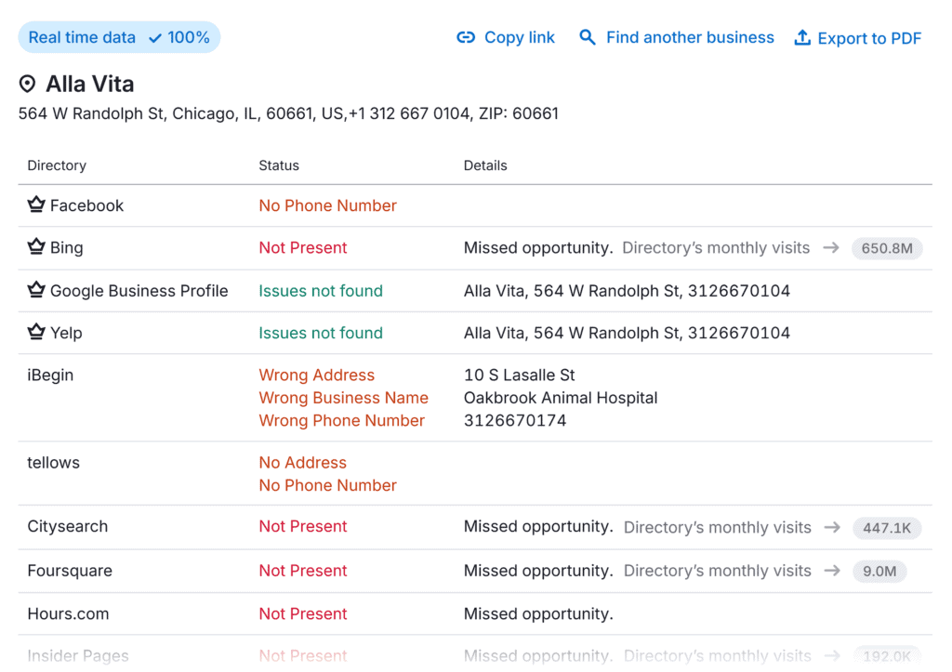
Task: Click the Real time data 100% badge
Action: [119, 38]
